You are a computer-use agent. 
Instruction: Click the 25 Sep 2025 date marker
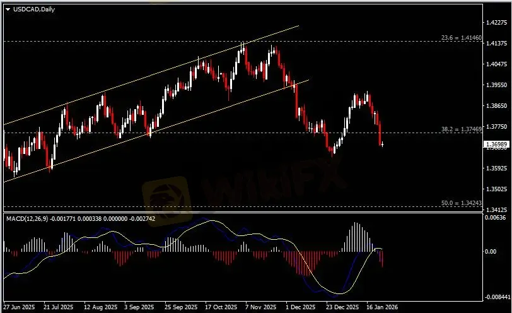click(181, 307)
